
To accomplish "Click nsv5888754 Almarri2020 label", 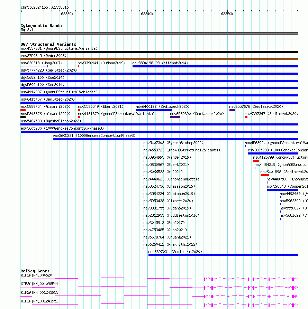I will [46, 106].
